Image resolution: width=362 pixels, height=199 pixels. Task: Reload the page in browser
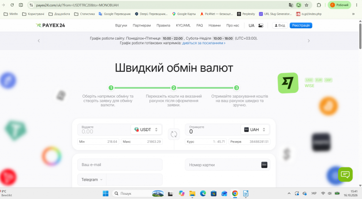pos(12,5)
